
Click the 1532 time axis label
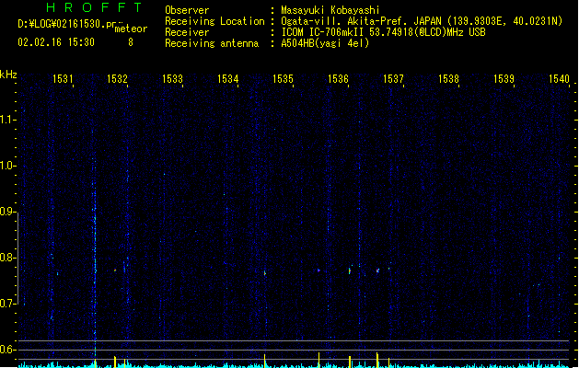pos(117,78)
